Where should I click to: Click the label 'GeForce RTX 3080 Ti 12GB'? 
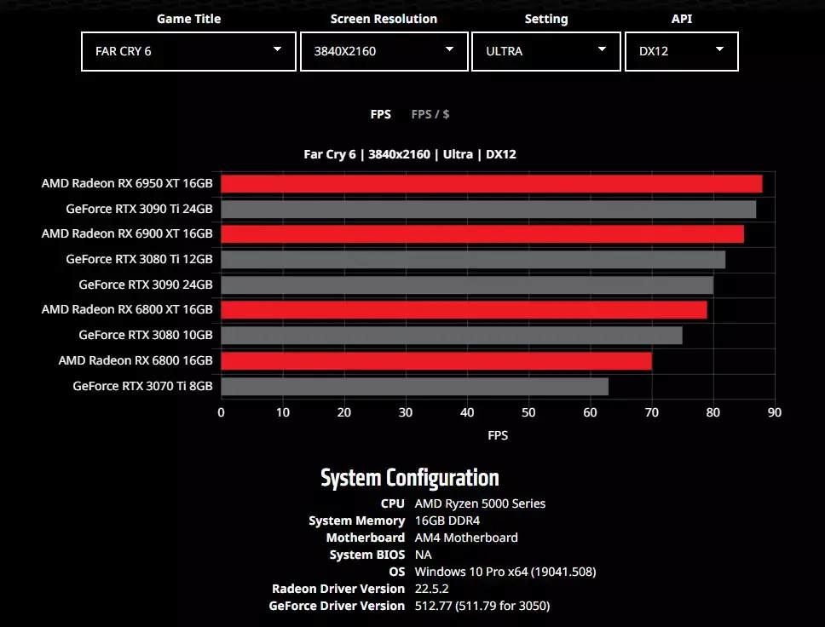coord(140,259)
